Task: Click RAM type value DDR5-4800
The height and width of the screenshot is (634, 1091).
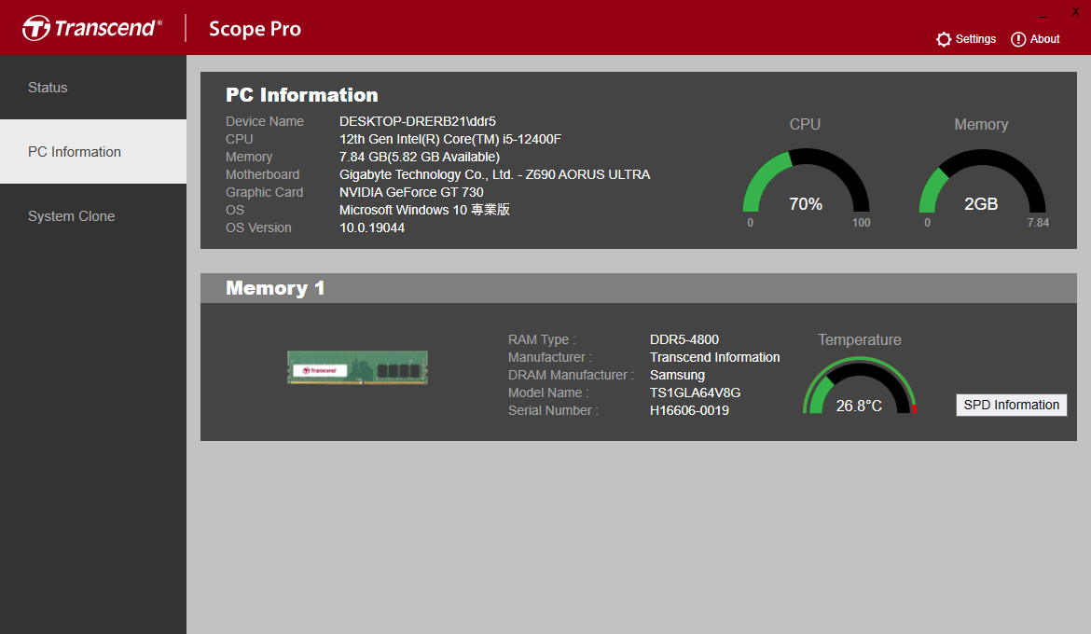Action: pyautogui.click(x=684, y=339)
